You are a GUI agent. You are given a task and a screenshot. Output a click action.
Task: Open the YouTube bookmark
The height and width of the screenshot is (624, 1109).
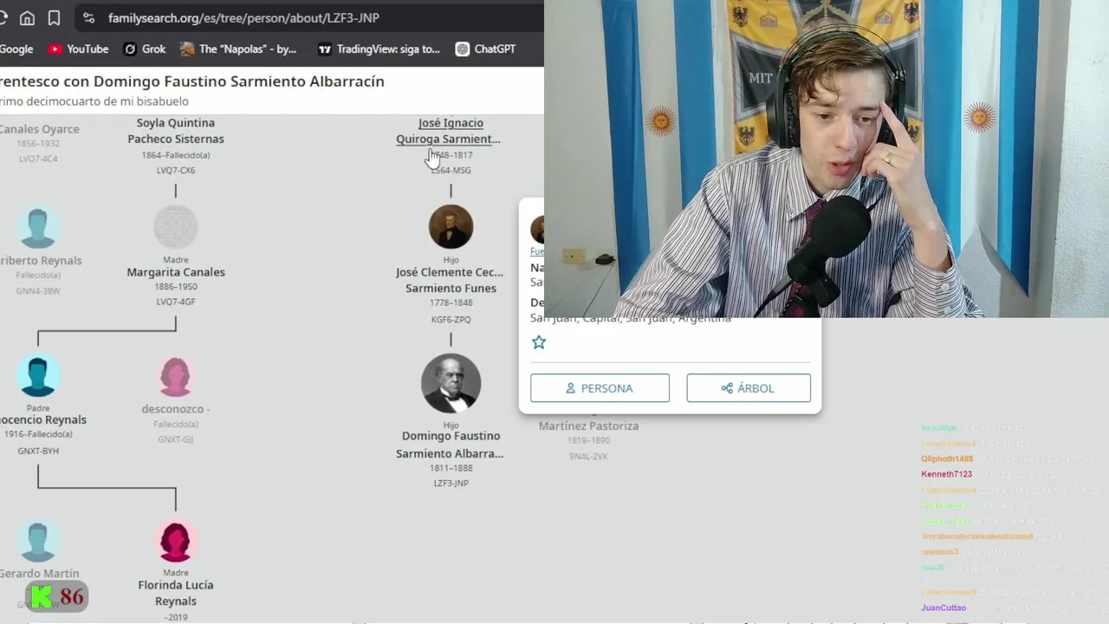(x=78, y=49)
